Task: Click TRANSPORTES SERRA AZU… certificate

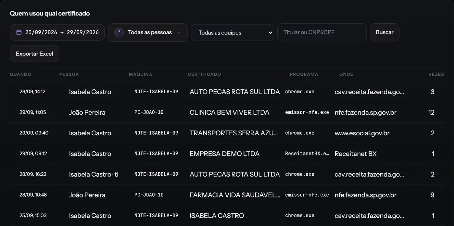Action: pyautogui.click(x=234, y=133)
